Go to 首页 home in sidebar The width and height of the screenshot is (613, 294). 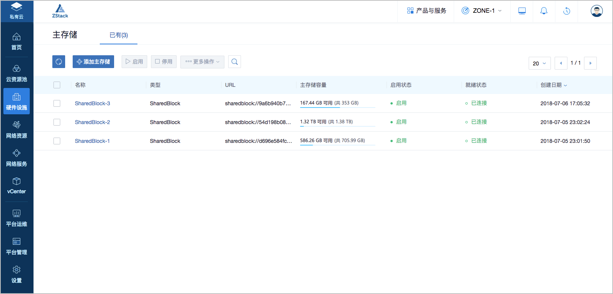coord(17,42)
